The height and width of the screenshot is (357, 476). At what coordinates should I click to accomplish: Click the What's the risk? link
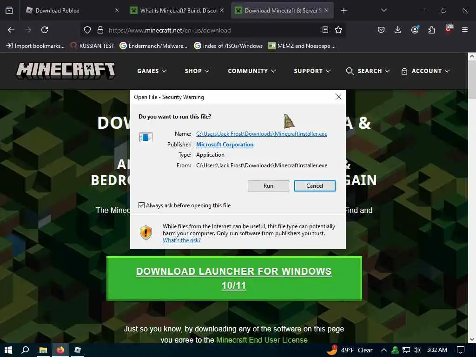click(x=182, y=240)
